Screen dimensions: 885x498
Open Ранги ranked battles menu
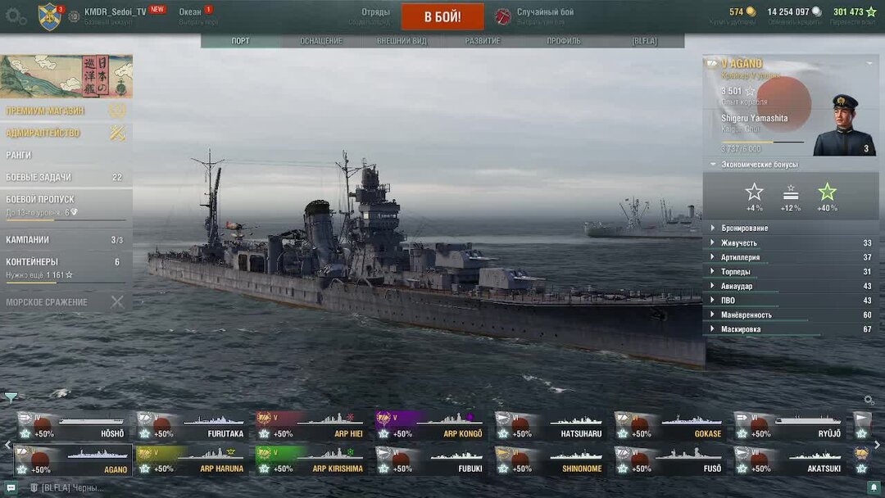[x=66, y=155]
